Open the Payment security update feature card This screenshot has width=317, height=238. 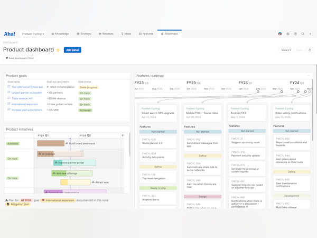coord(247,154)
